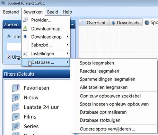Open the Help menu
Screen dimensions: 158x135
67,12
